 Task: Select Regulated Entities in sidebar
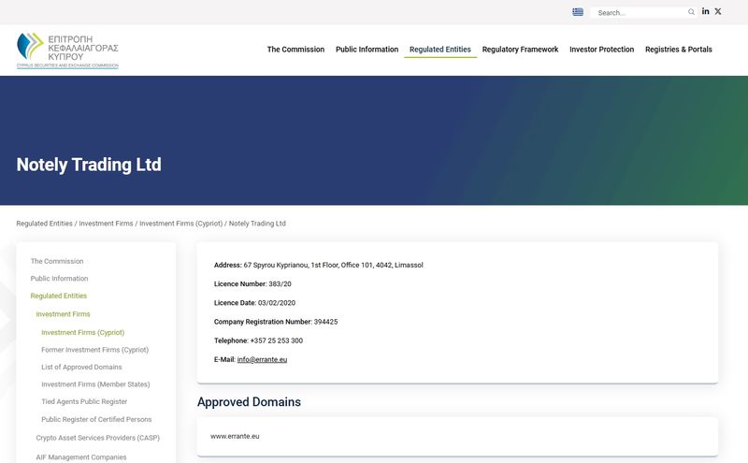tap(59, 296)
